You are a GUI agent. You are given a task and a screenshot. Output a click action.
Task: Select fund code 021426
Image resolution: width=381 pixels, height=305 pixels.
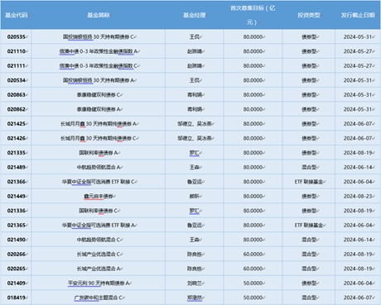[17, 138]
